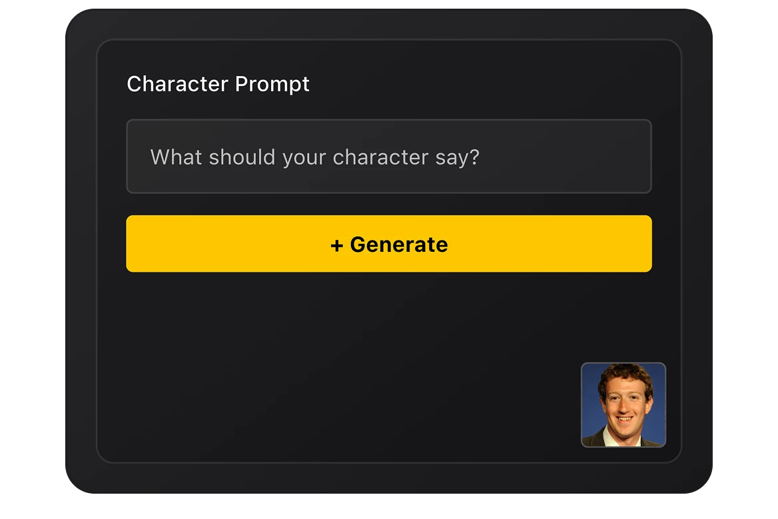
Task: Click the 'Prompt' word in panel title
Action: tap(272, 85)
